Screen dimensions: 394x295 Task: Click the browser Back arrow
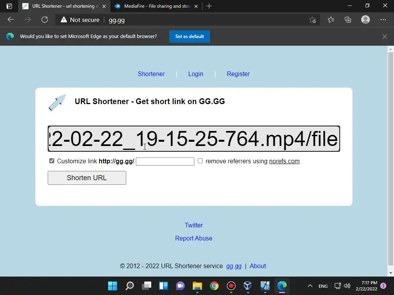(x=10, y=20)
